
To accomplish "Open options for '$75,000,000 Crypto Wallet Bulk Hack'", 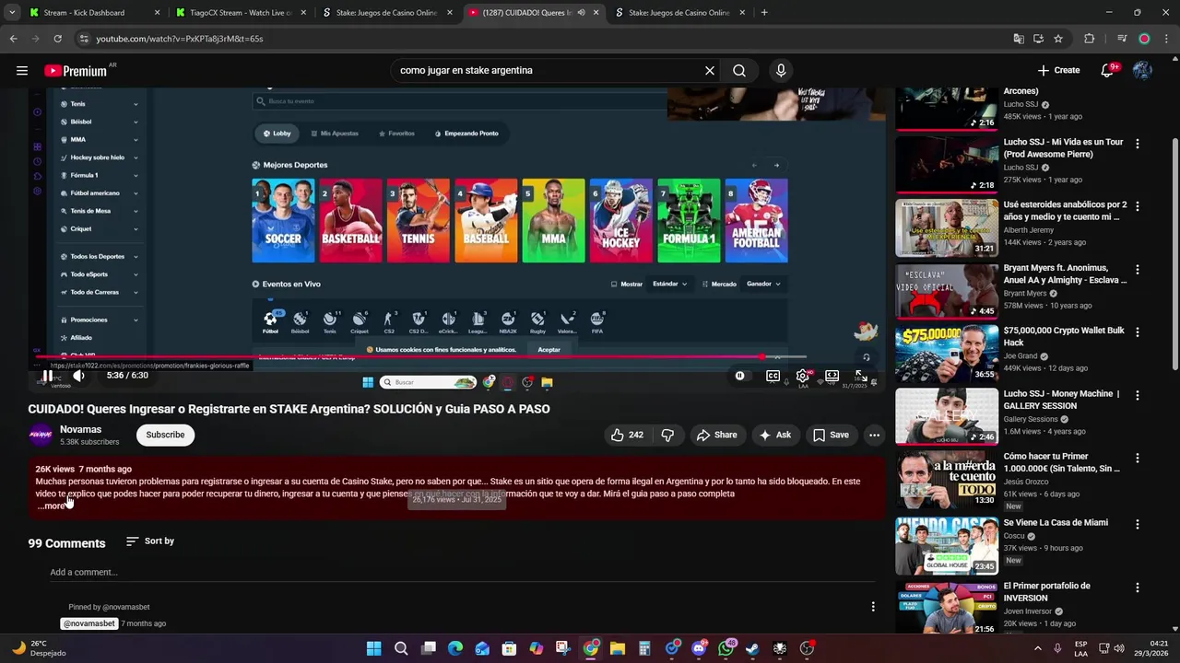I will point(1138,332).
